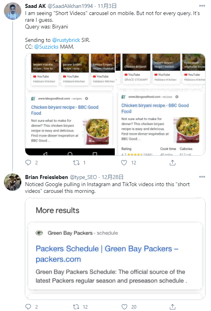Open the @Suzzicks mention link
The width and height of the screenshot is (211, 311).
46,47
